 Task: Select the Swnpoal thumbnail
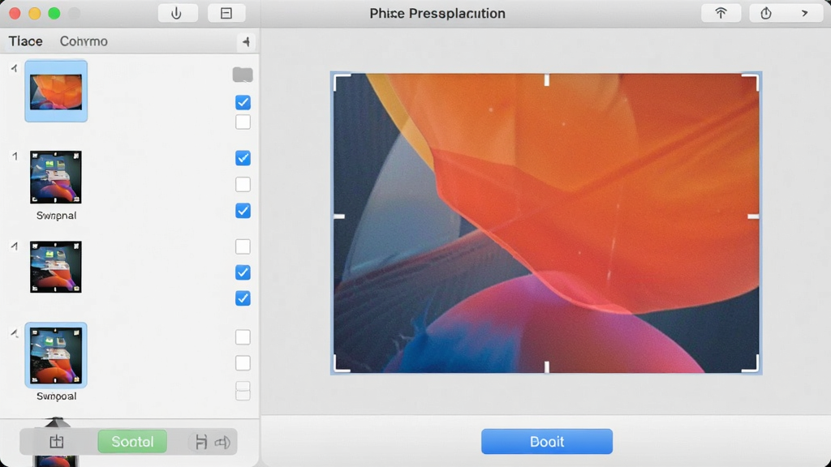point(56,355)
